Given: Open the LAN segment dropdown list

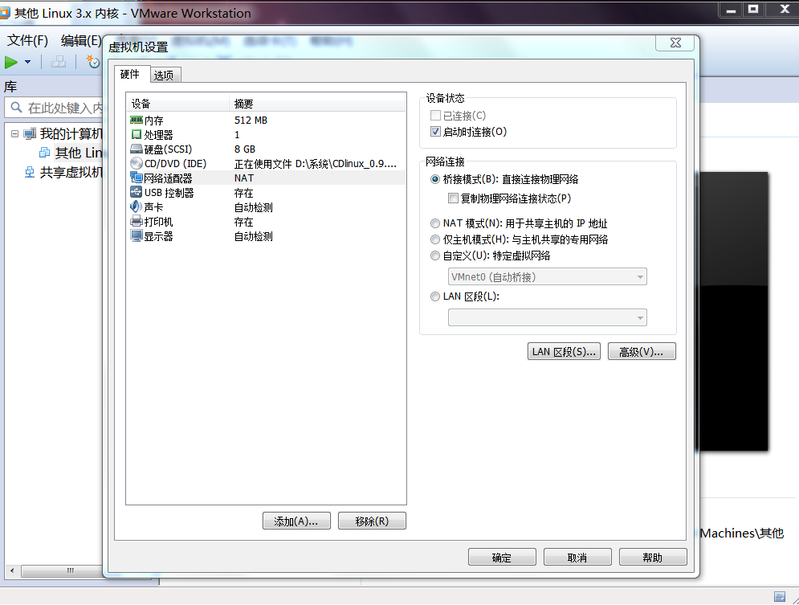Looking at the screenshot, I should coord(548,317).
